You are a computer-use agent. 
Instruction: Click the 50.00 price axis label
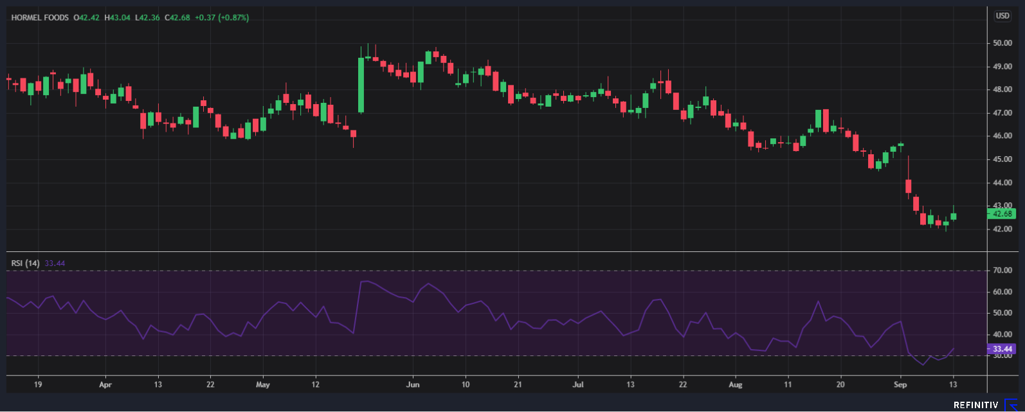(x=1002, y=43)
